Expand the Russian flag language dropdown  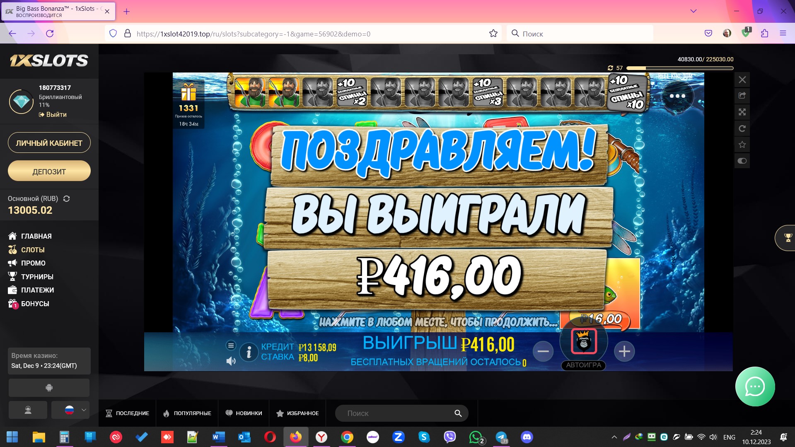point(70,410)
